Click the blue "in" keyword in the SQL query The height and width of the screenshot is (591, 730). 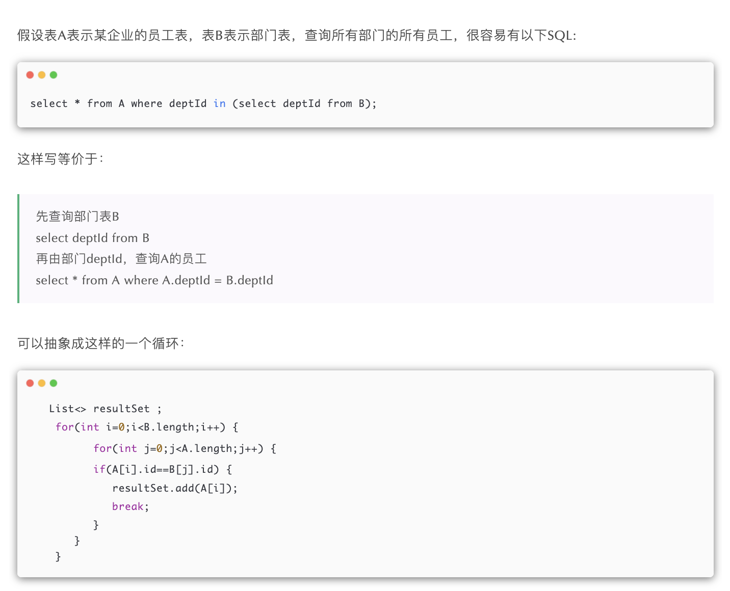pyautogui.click(x=220, y=103)
